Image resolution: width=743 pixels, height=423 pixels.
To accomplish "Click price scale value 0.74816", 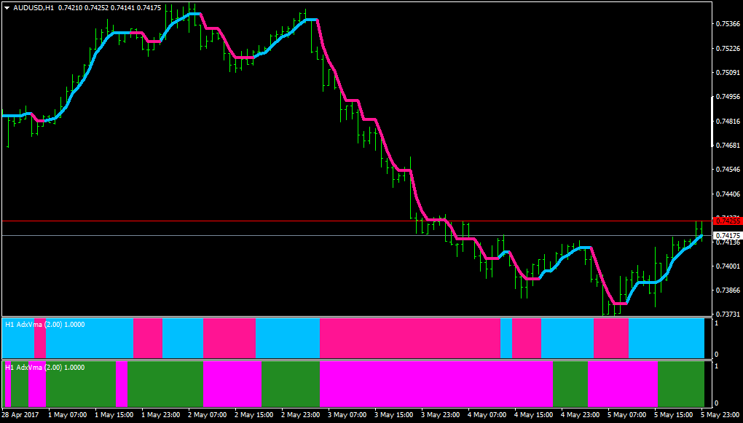I will tap(728, 122).
